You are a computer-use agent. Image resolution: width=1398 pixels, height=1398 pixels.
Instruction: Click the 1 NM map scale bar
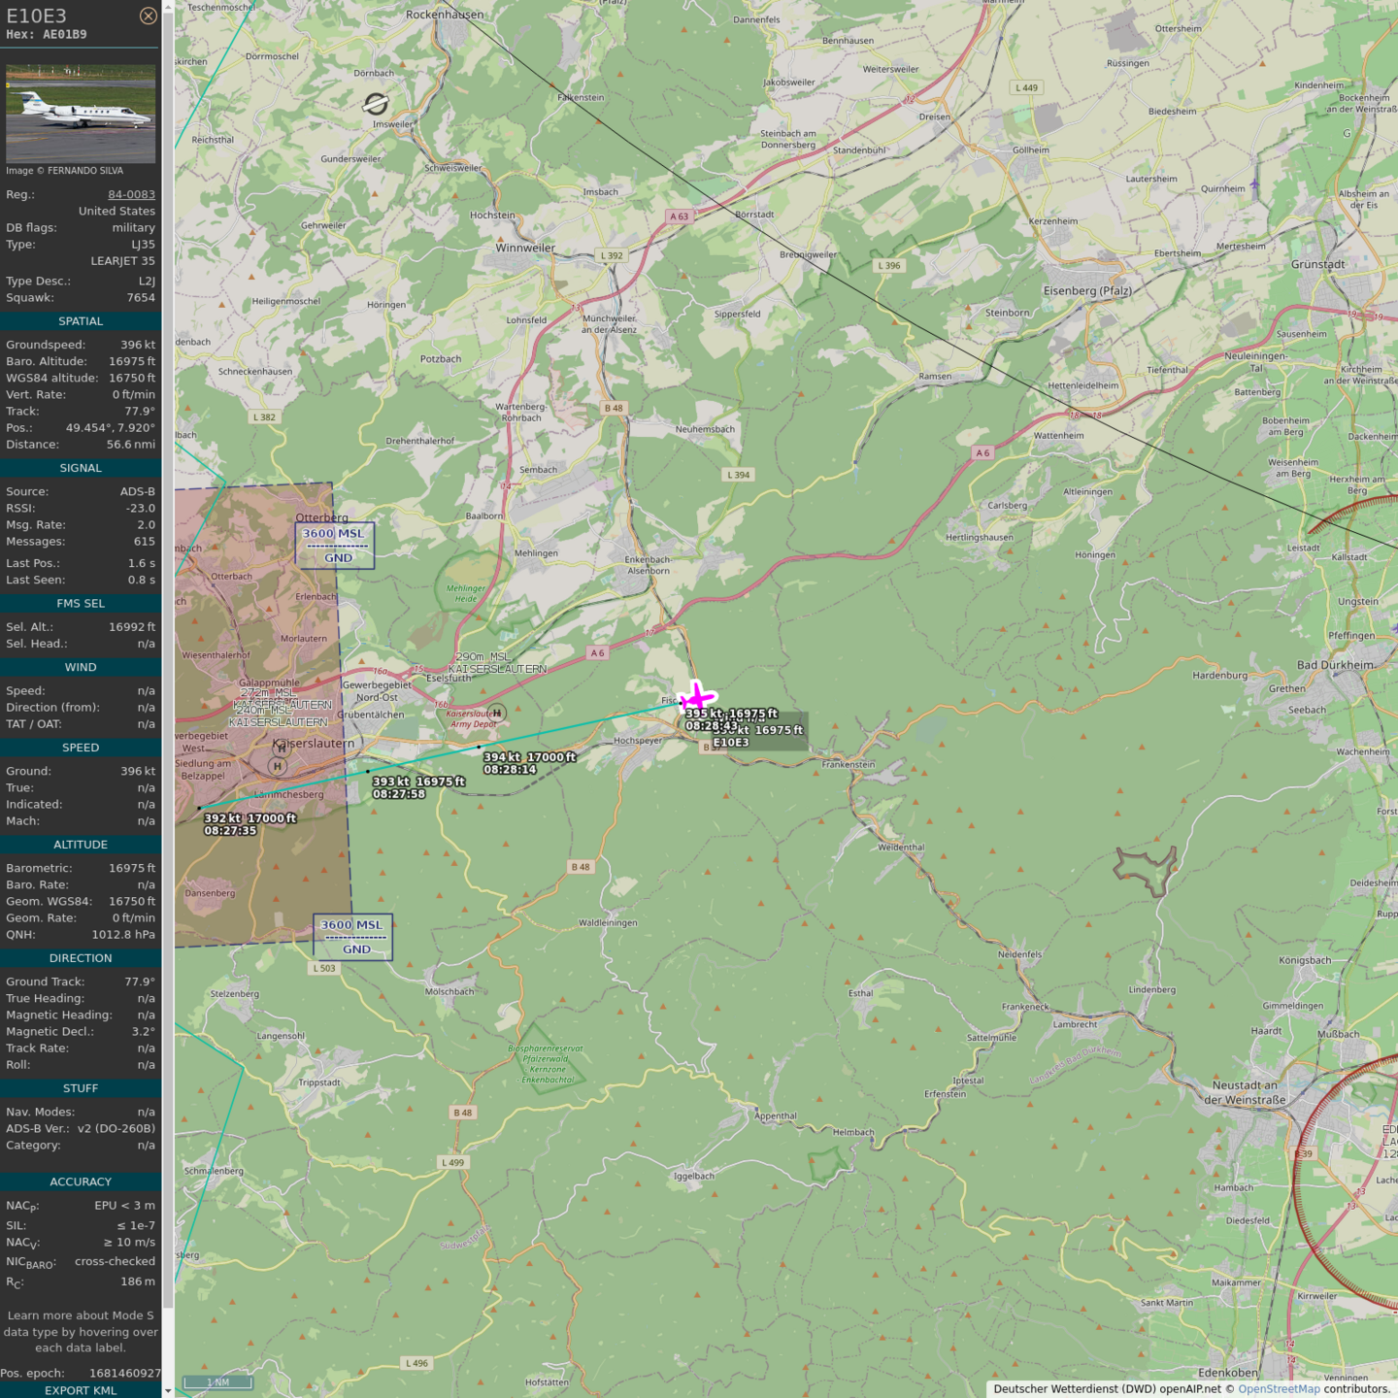[217, 1381]
